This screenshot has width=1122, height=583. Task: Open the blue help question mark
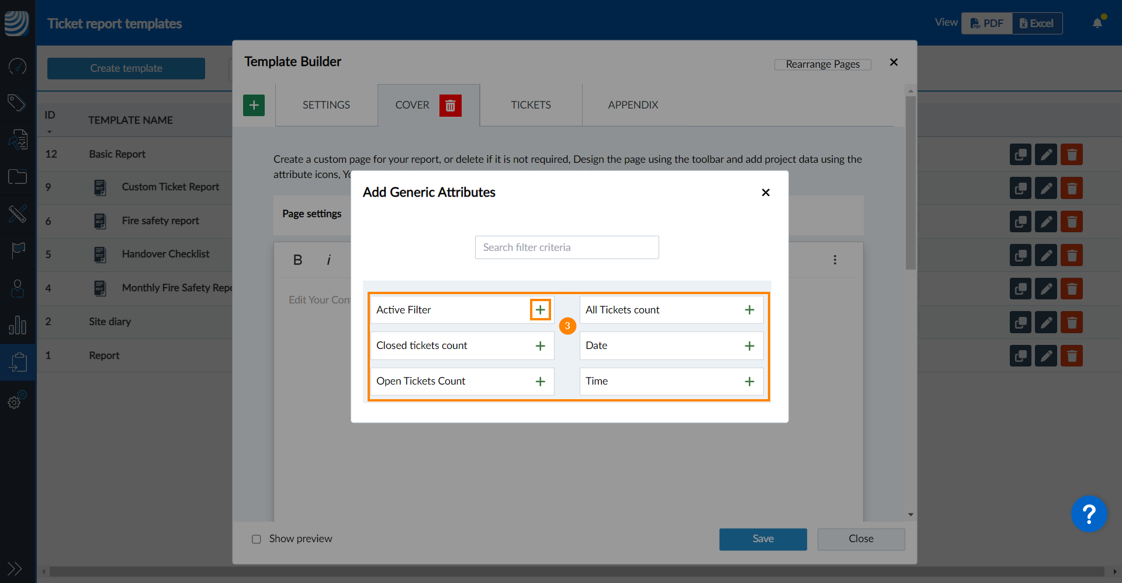(1089, 514)
